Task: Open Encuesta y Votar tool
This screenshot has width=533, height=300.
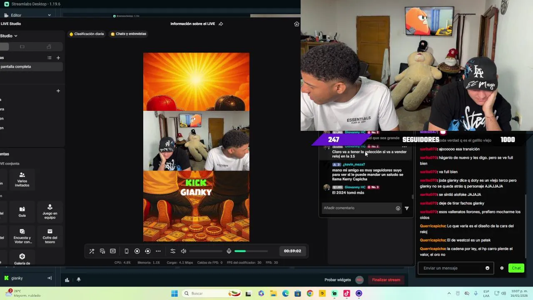Action: [22, 236]
